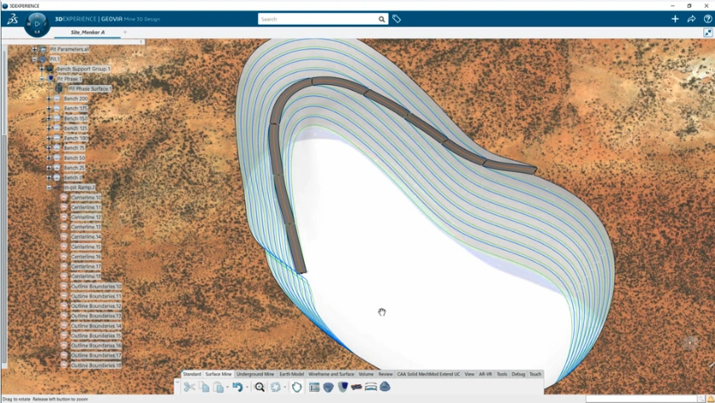Click the Share arrow icon in the top bar

point(691,19)
